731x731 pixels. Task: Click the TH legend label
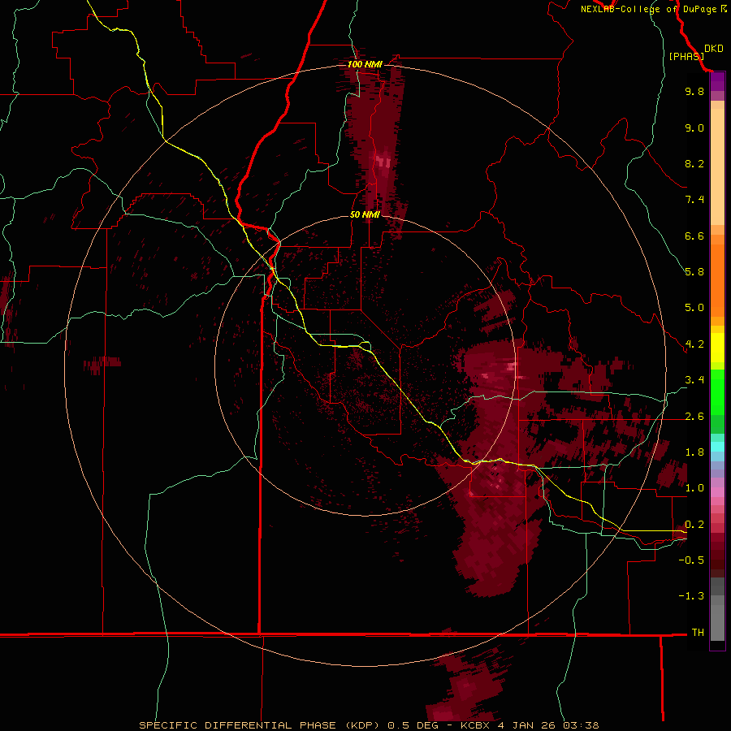pyautogui.click(x=698, y=633)
